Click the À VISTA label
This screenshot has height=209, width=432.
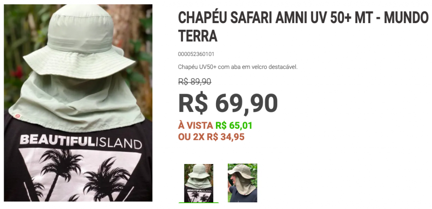click(x=196, y=126)
